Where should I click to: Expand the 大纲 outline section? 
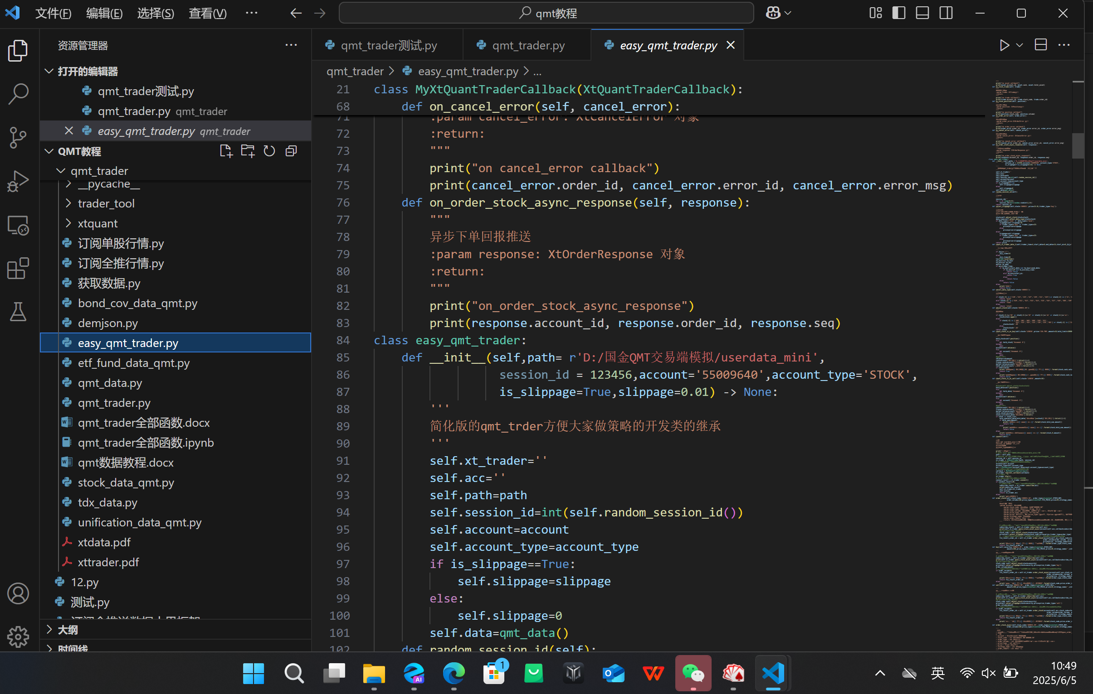click(49, 630)
